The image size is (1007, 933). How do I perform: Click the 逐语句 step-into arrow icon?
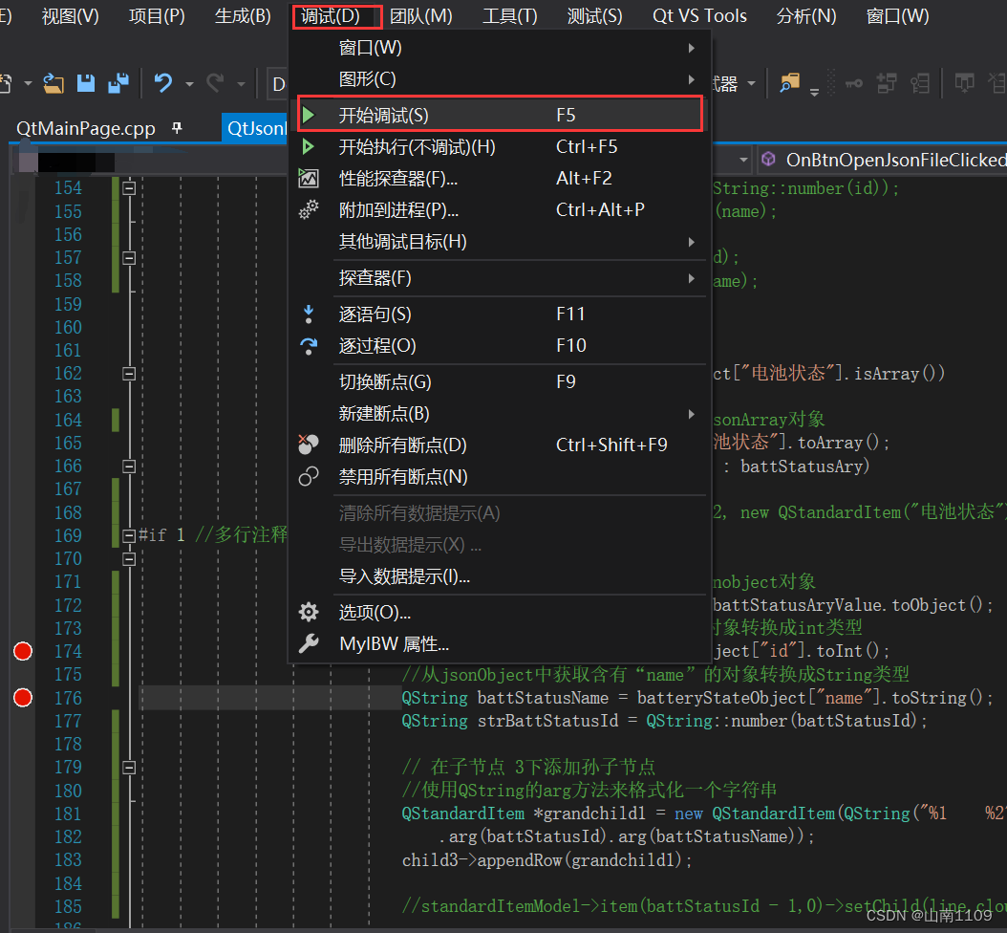[x=309, y=314]
